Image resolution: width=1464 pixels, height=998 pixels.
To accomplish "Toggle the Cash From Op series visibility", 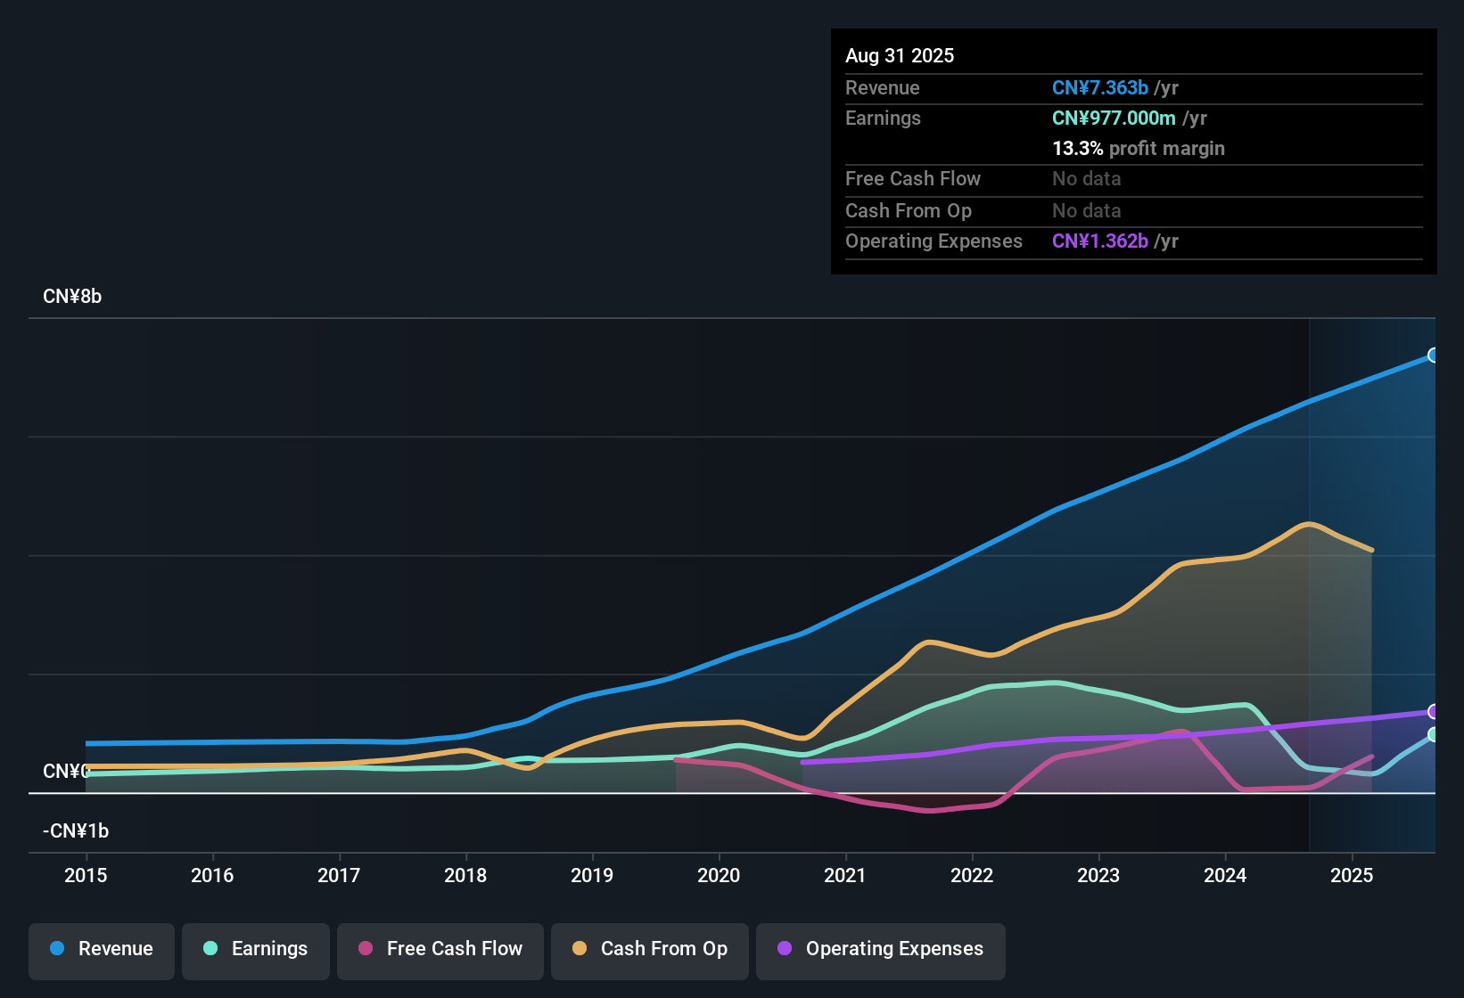I will [649, 949].
